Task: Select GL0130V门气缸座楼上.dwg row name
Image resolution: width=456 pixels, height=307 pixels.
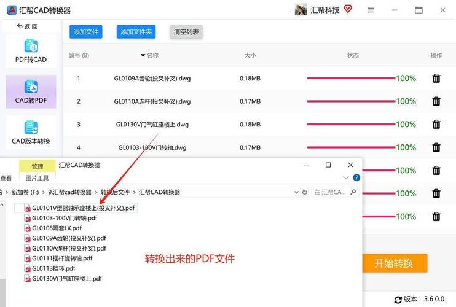Action: pos(152,125)
